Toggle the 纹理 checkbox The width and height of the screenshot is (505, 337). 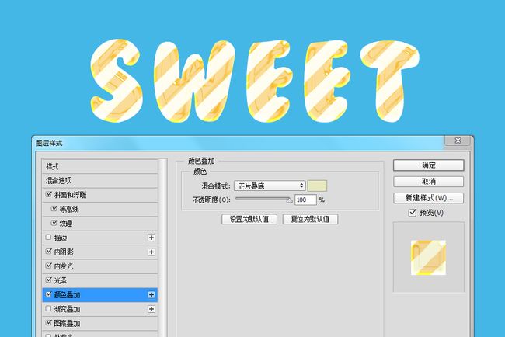pyautogui.click(x=54, y=223)
